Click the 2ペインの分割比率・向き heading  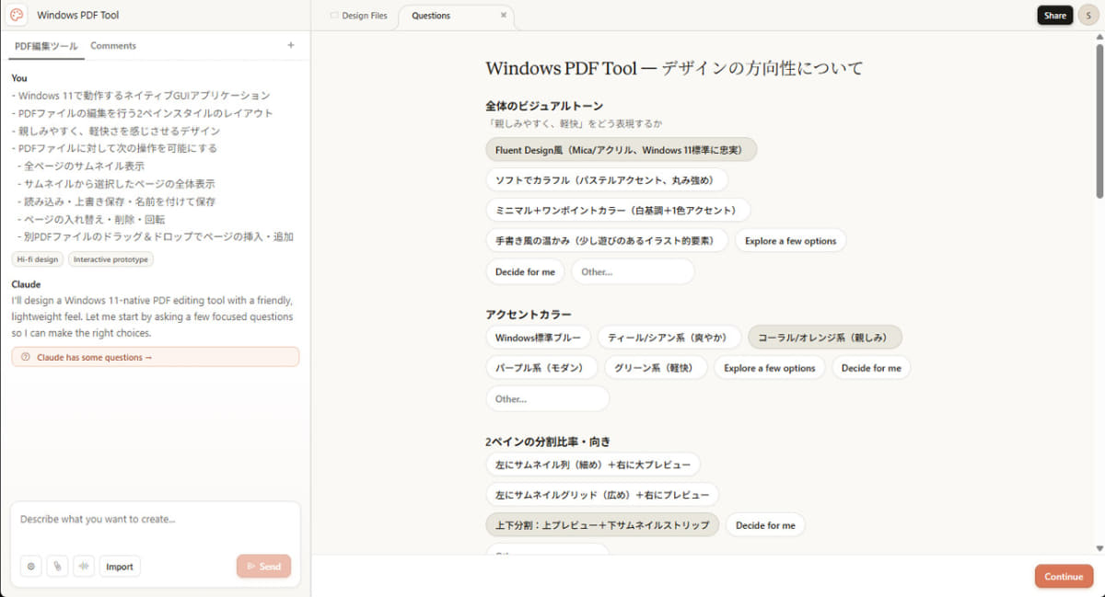coord(548,442)
